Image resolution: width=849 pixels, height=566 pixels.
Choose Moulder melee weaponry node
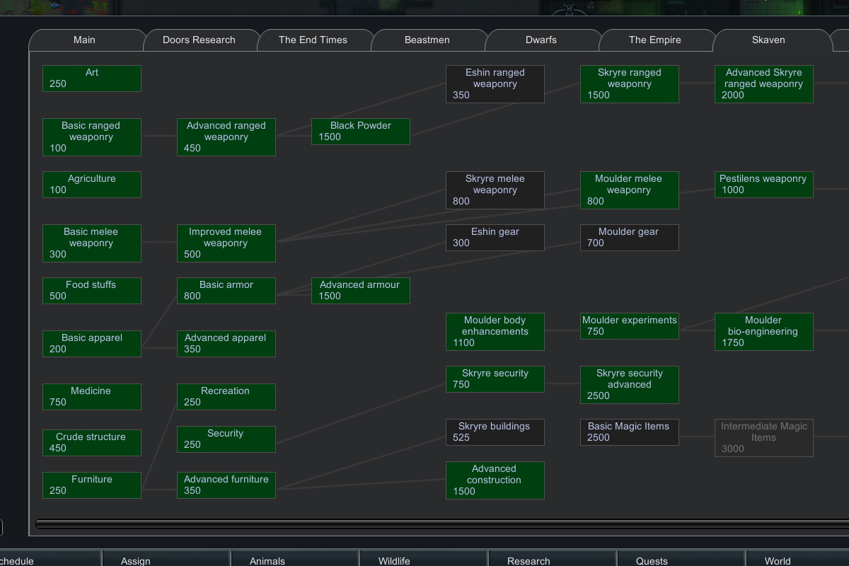coord(630,190)
